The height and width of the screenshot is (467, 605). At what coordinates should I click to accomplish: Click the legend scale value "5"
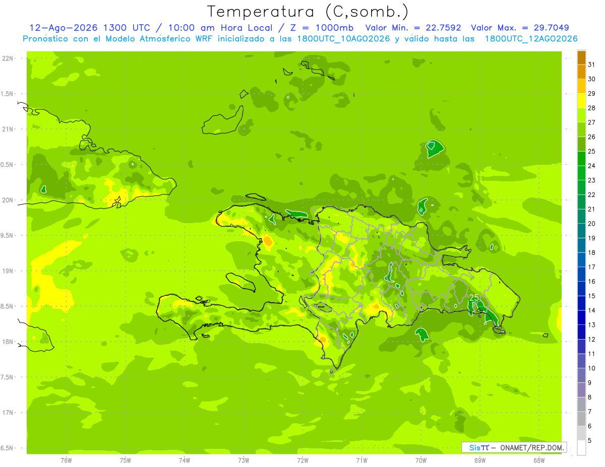(x=589, y=440)
